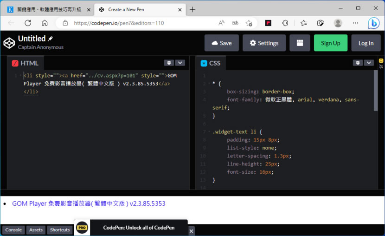385x236 pixels.
Task: Click the 'font-size' CSS property text
Action: (240, 172)
